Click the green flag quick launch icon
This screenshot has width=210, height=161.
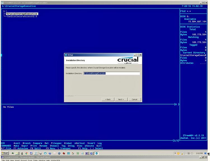coord(13,153)
